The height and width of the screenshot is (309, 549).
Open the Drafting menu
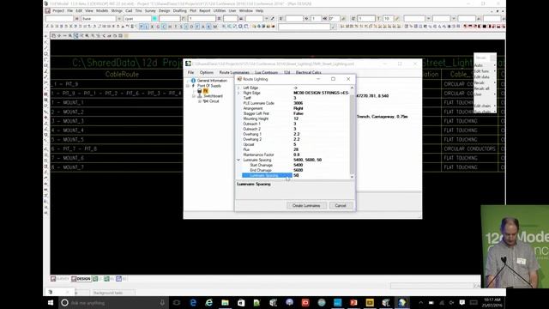point(179,11)
